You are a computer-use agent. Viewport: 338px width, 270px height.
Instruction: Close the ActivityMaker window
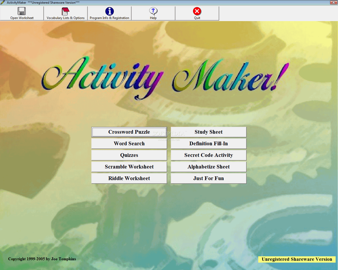pyautogui.click(x=333, y=2)
